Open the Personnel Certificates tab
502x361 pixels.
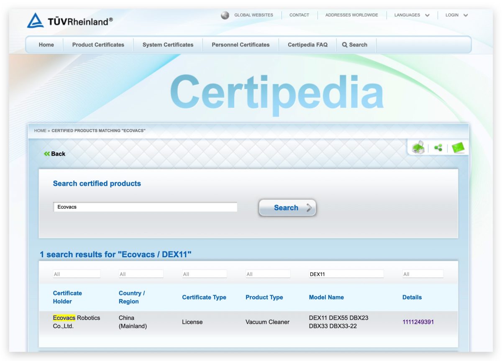(x=241, y=45)
